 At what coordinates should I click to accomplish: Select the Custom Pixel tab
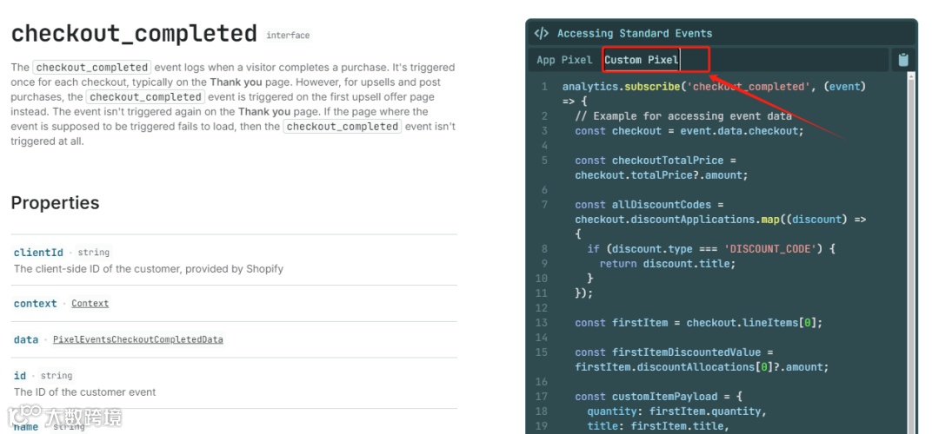(642, 60)
